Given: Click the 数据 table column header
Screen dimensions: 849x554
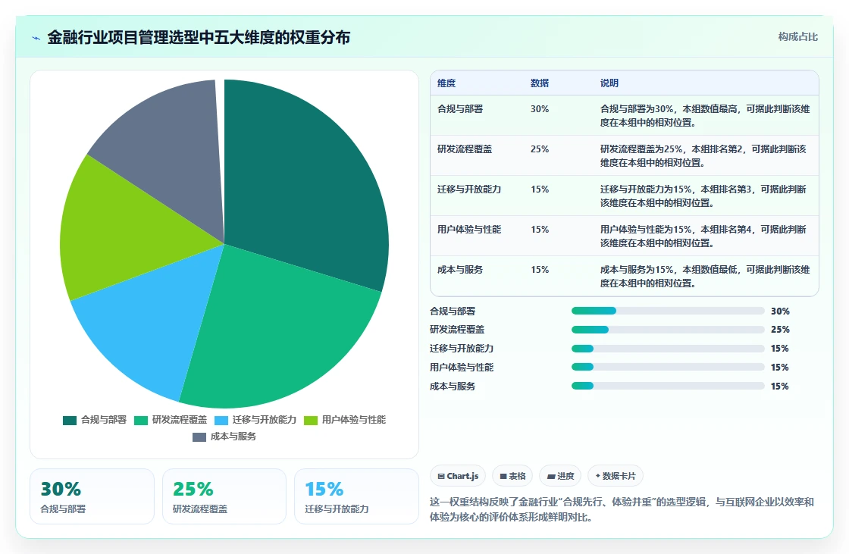Looking at the screenshot, I should [540, 83].
